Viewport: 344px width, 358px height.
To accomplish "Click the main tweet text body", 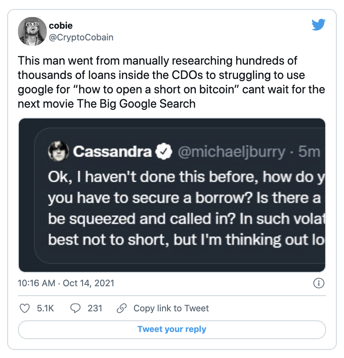I will [x=171, y=82].
